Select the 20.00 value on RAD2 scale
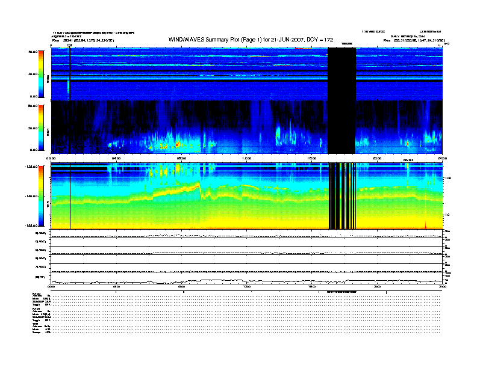 (33, 74)
